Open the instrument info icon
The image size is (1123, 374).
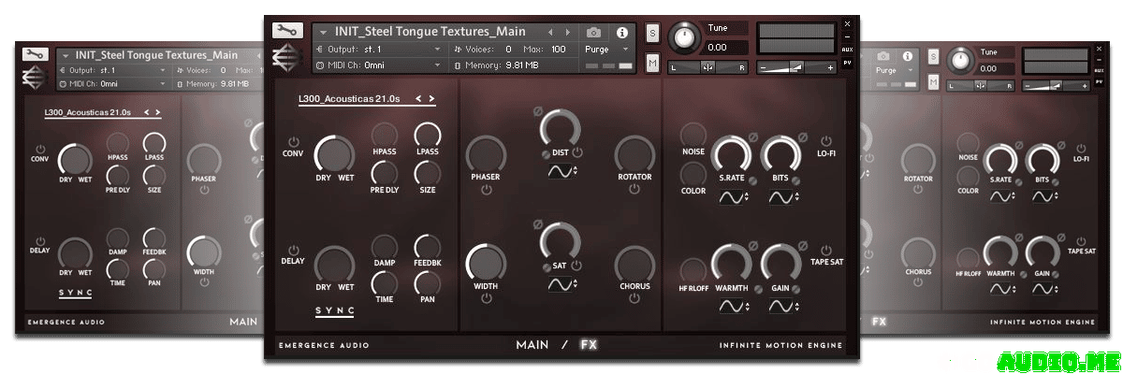point(622,33)
